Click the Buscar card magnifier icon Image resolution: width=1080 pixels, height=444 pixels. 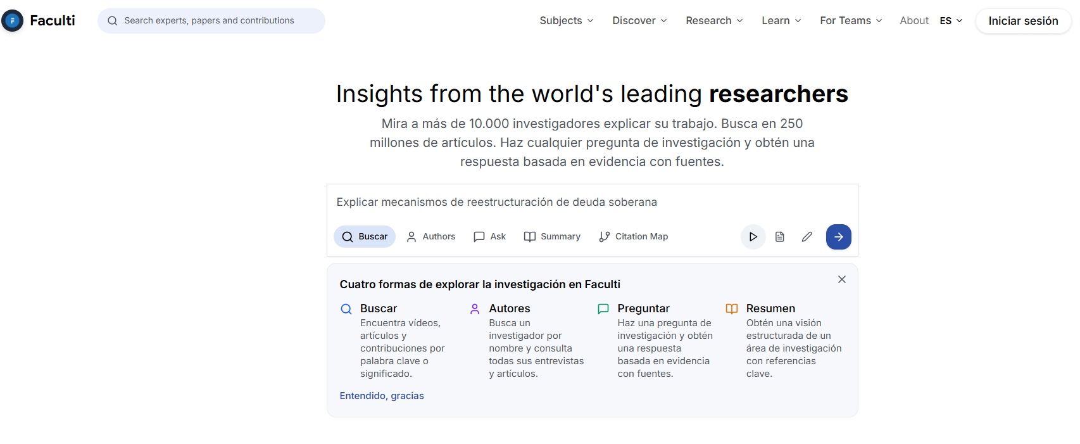pos(346,309)
